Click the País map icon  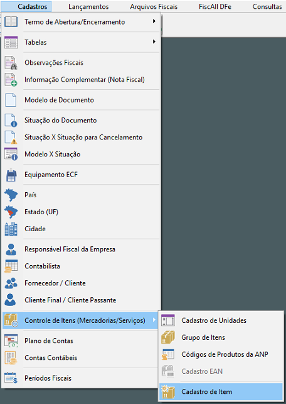click(x=11, y=195)
